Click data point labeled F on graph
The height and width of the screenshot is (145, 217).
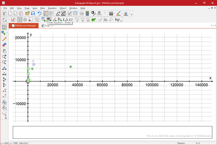pyautogui.click(x=33, y=64)
